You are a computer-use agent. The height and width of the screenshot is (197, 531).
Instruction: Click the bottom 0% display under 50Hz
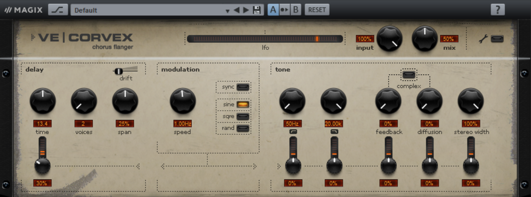[x=293, y=183]
